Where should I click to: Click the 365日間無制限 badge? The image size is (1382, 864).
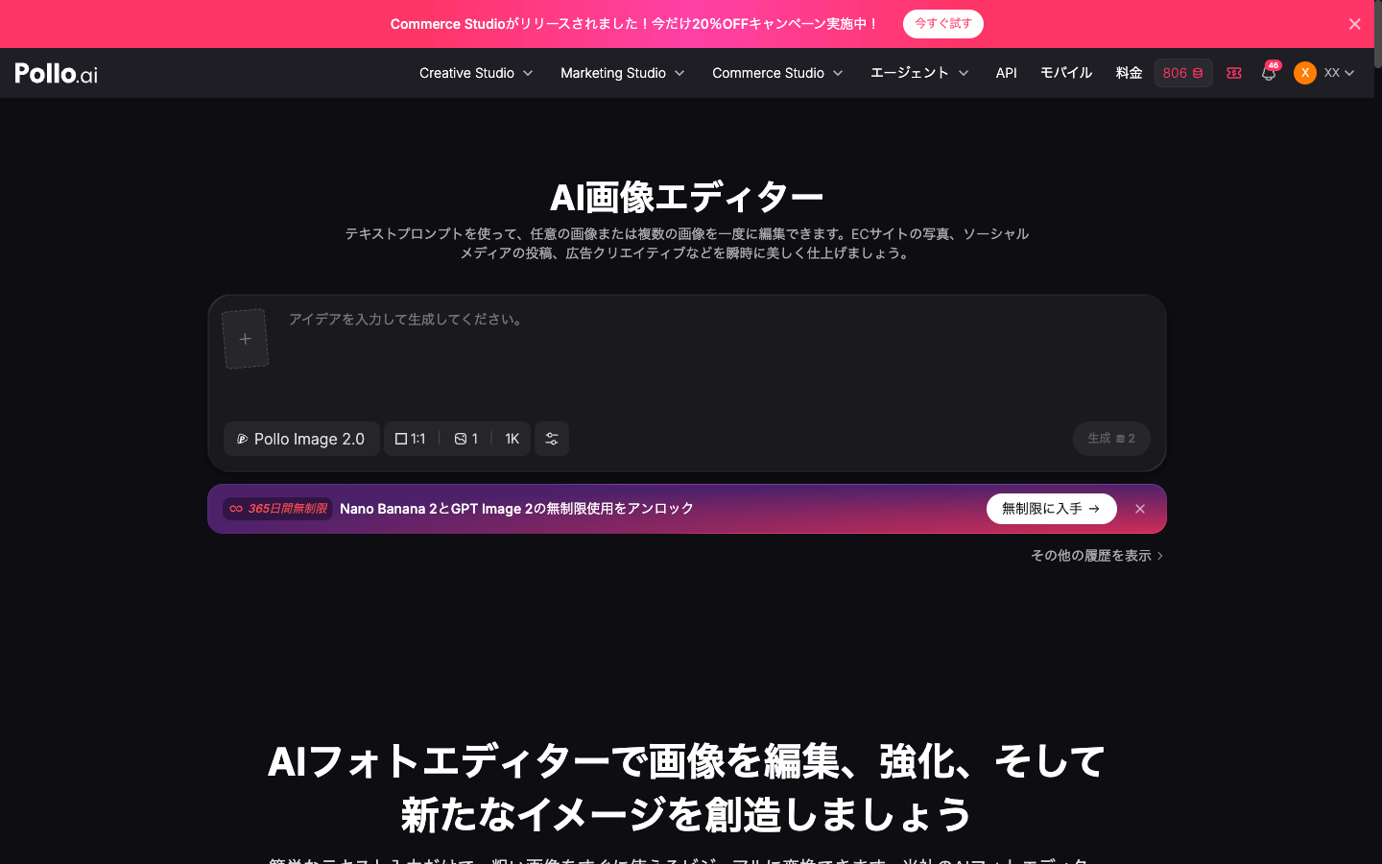pyautogui.click(x=278, y=509)
